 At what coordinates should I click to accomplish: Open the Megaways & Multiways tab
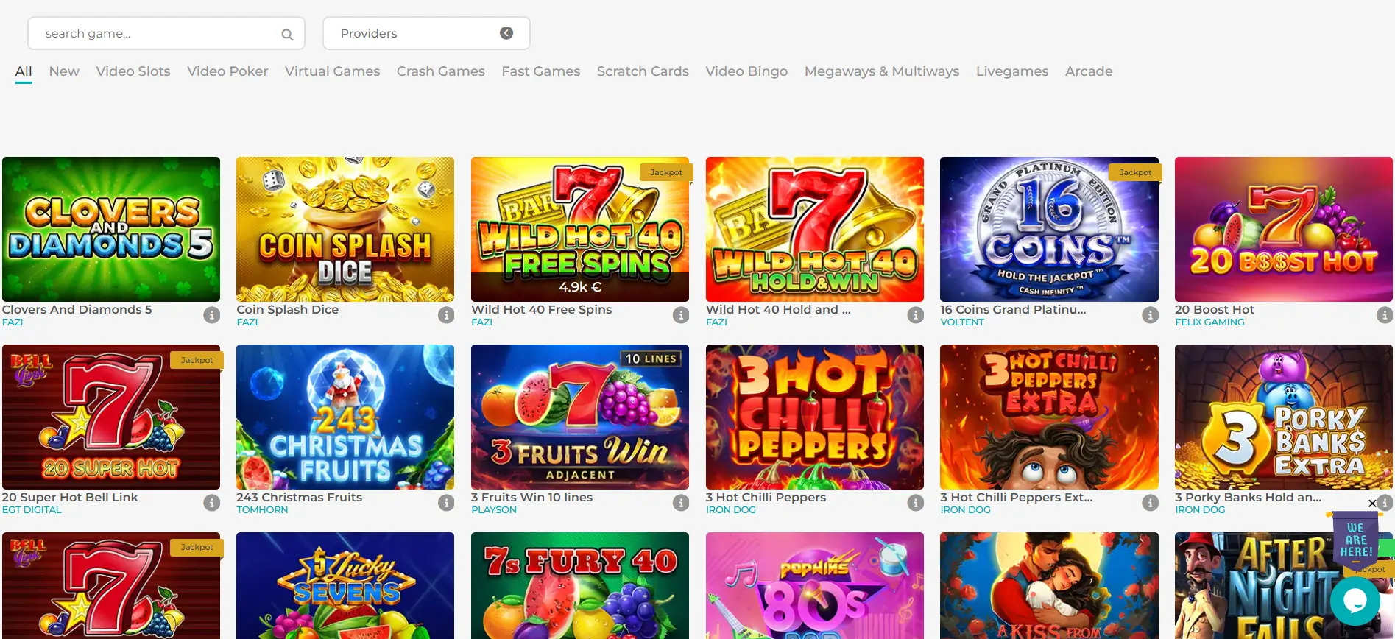pyautogui.click(x=881, y=71)
